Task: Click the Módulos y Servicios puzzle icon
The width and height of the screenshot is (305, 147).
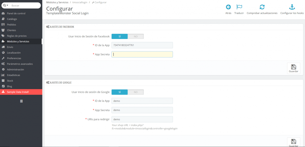Action: 3,41
